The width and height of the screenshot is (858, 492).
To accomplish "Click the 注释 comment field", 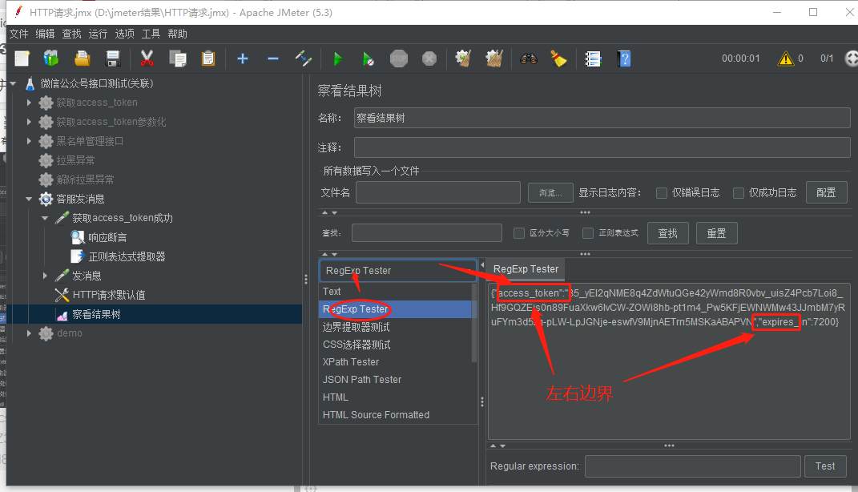I will tap(602, 147).
